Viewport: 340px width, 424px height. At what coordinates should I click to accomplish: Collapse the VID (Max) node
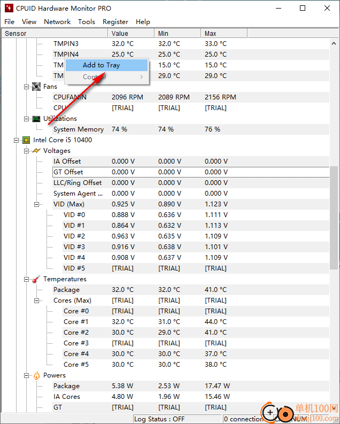(36, 204)
